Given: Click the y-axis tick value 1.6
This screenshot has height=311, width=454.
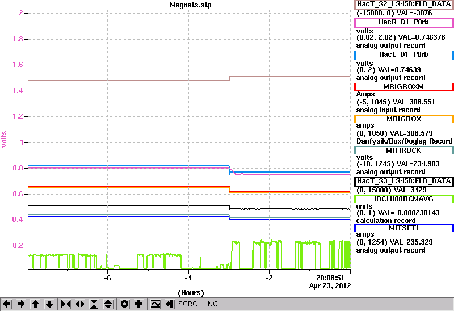Looking at the screenshot, I should pos(18,65).
